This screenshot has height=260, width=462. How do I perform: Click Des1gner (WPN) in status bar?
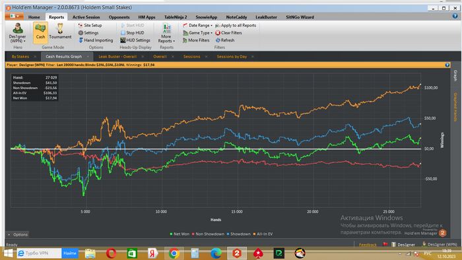[440, 244]
